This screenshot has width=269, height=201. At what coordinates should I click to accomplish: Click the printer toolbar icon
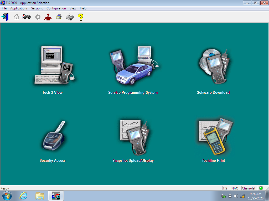pyautogui.click(x=59, y=17)
